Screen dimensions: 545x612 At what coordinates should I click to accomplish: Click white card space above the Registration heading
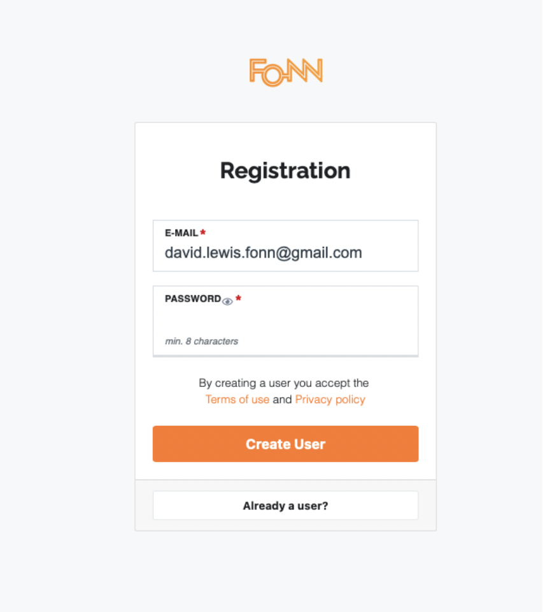click(285, 140)
